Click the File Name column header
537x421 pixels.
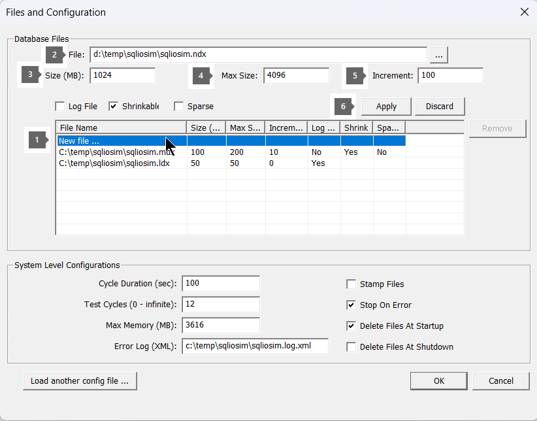pyautogui.click(x=122, y=128)
